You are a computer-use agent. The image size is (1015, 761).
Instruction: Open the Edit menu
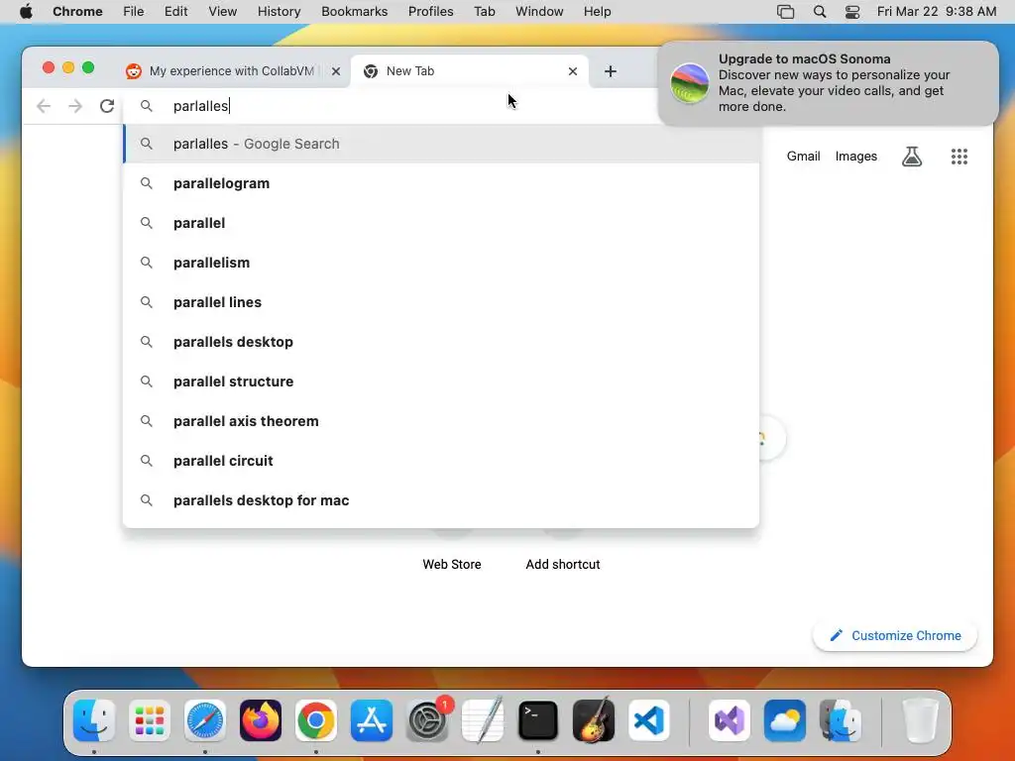(x=175, y=12)
